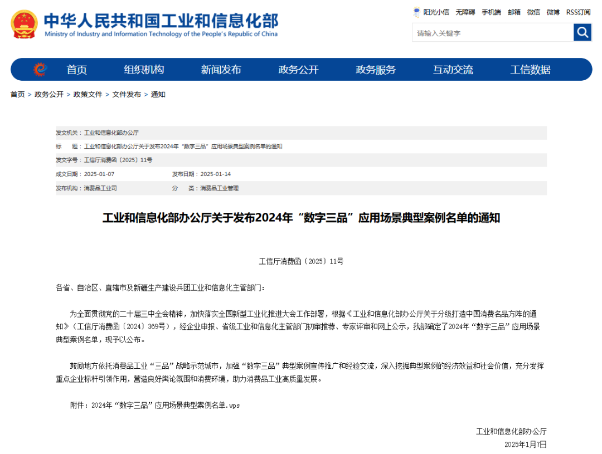Click inside the keyword search input box

click(491, 32)
